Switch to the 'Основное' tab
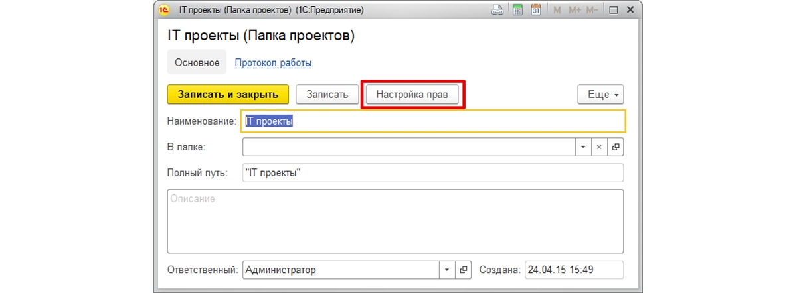This screenshot has height=293, width=797. click(197, 63)
